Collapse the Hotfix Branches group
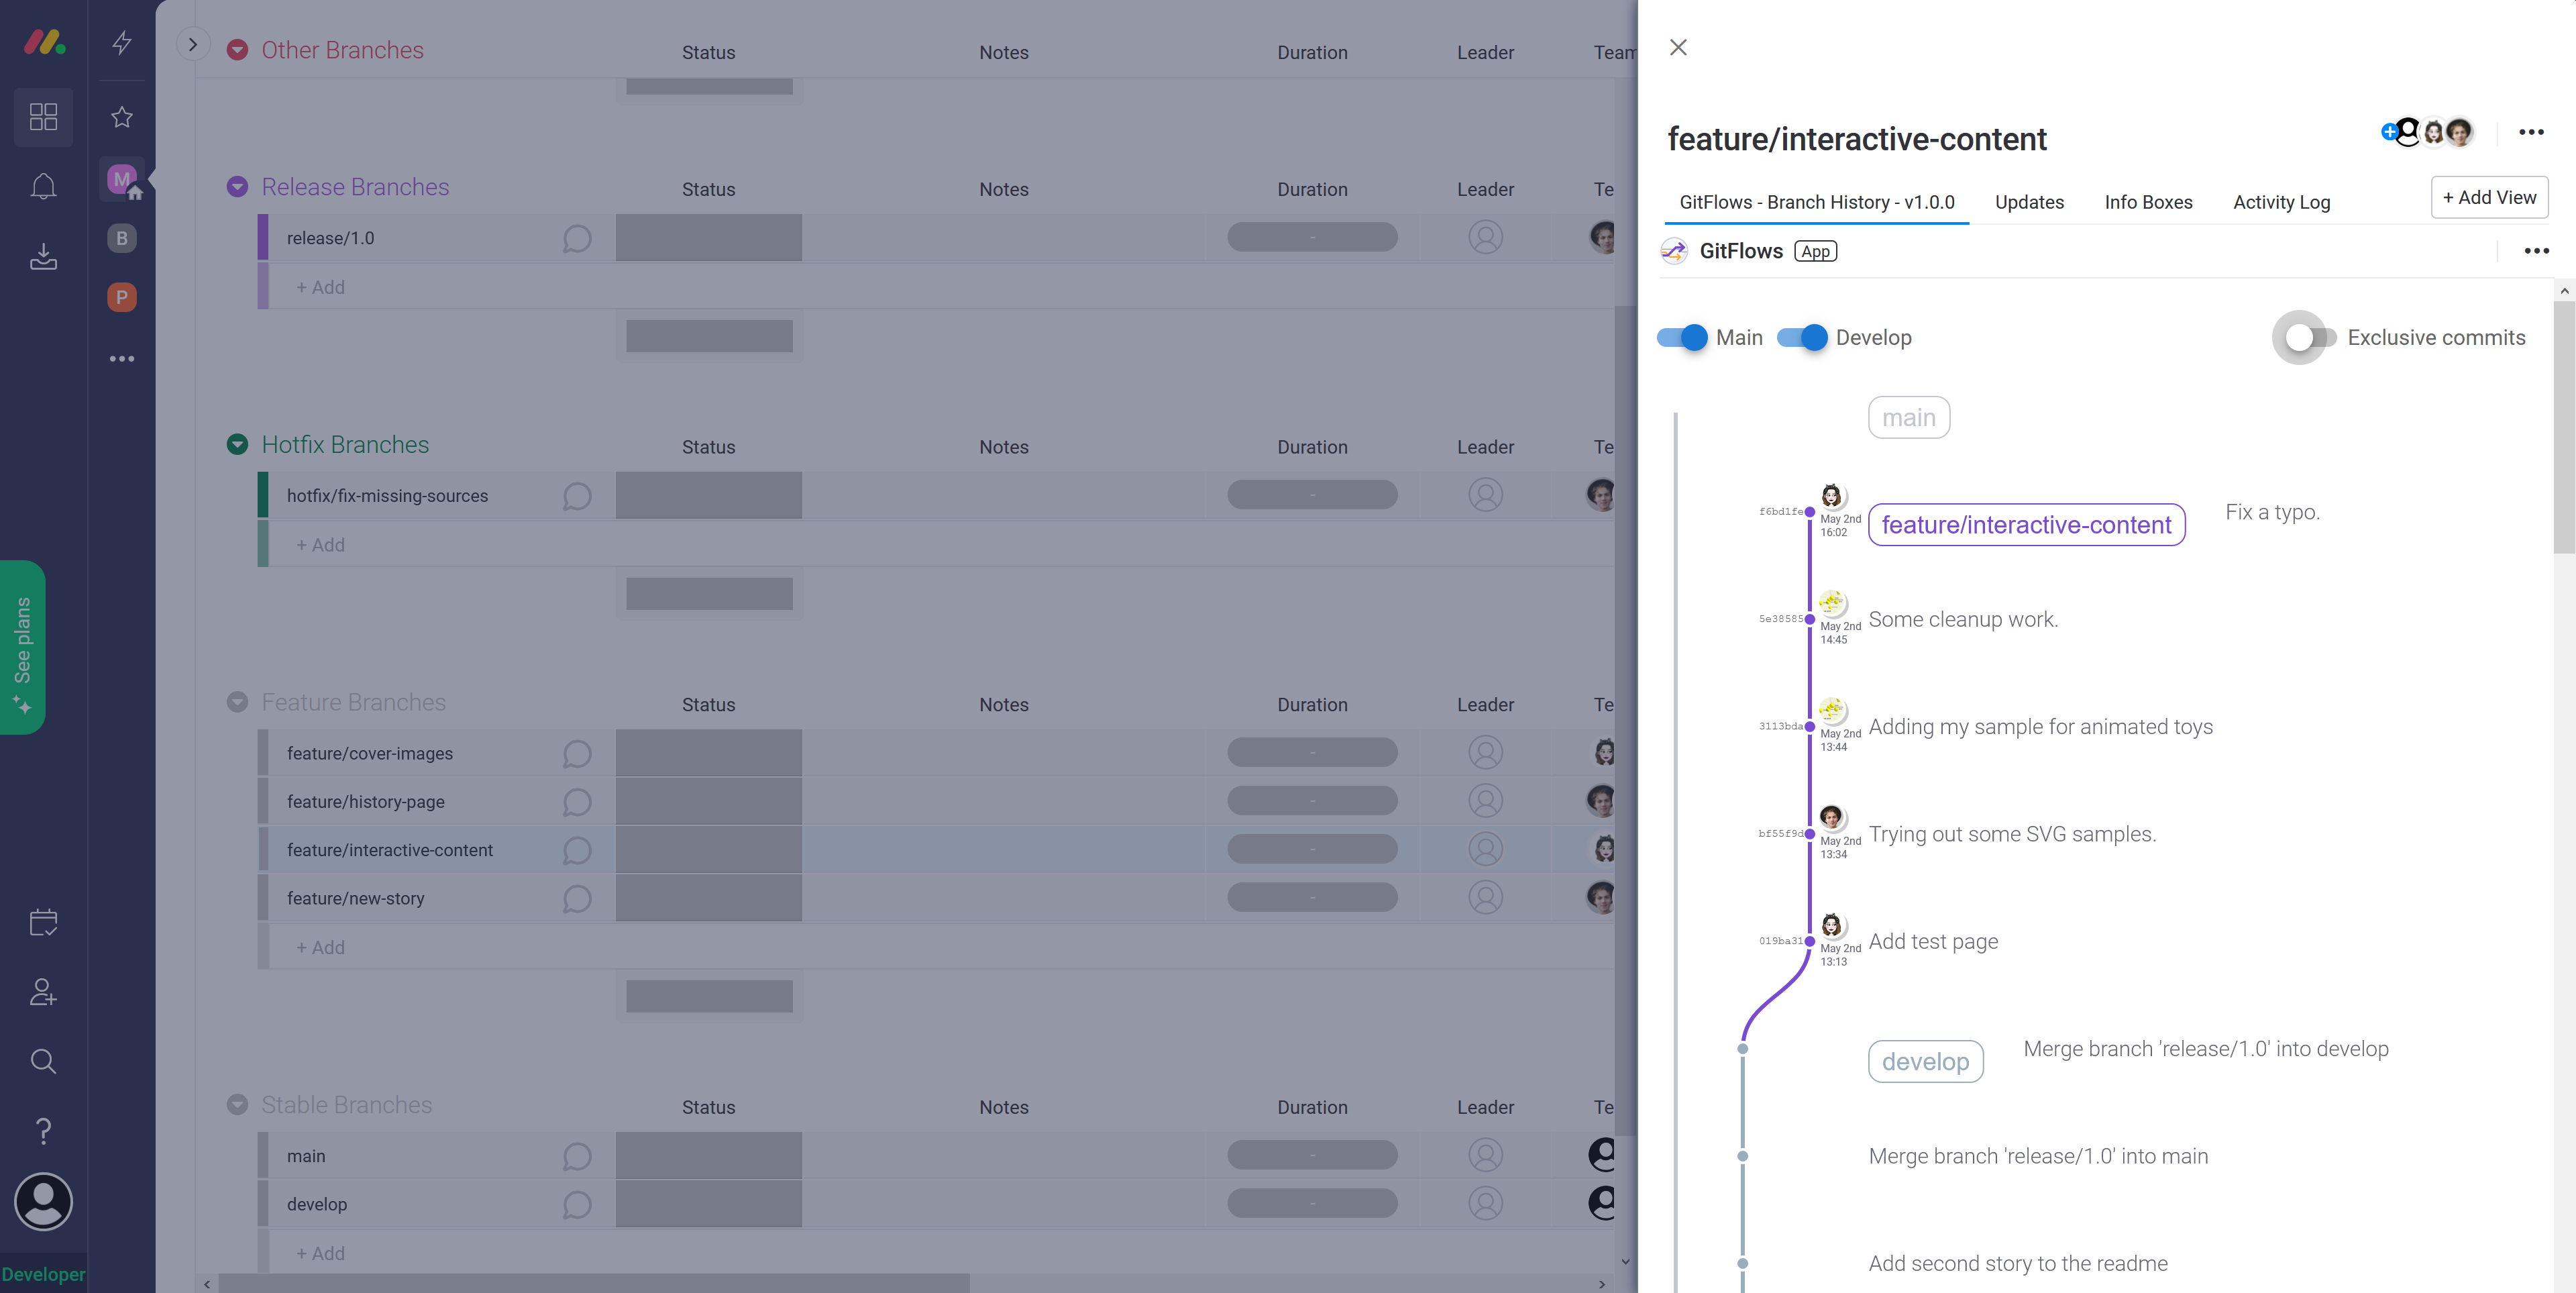Screen dimensions: 2576x1293 coord(237,445)
